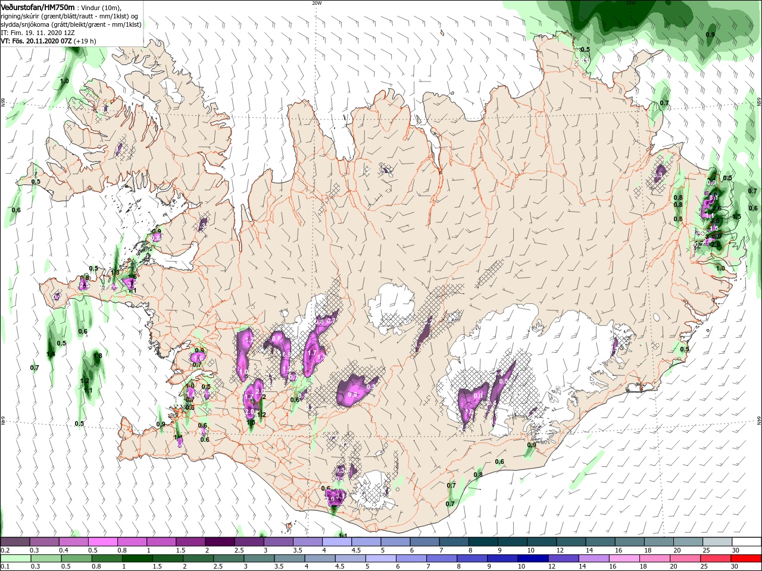Select the dark mauve 0.2 snow legend swatch
The width and height of the screenshot is (762, 571).
click(15, 542)
